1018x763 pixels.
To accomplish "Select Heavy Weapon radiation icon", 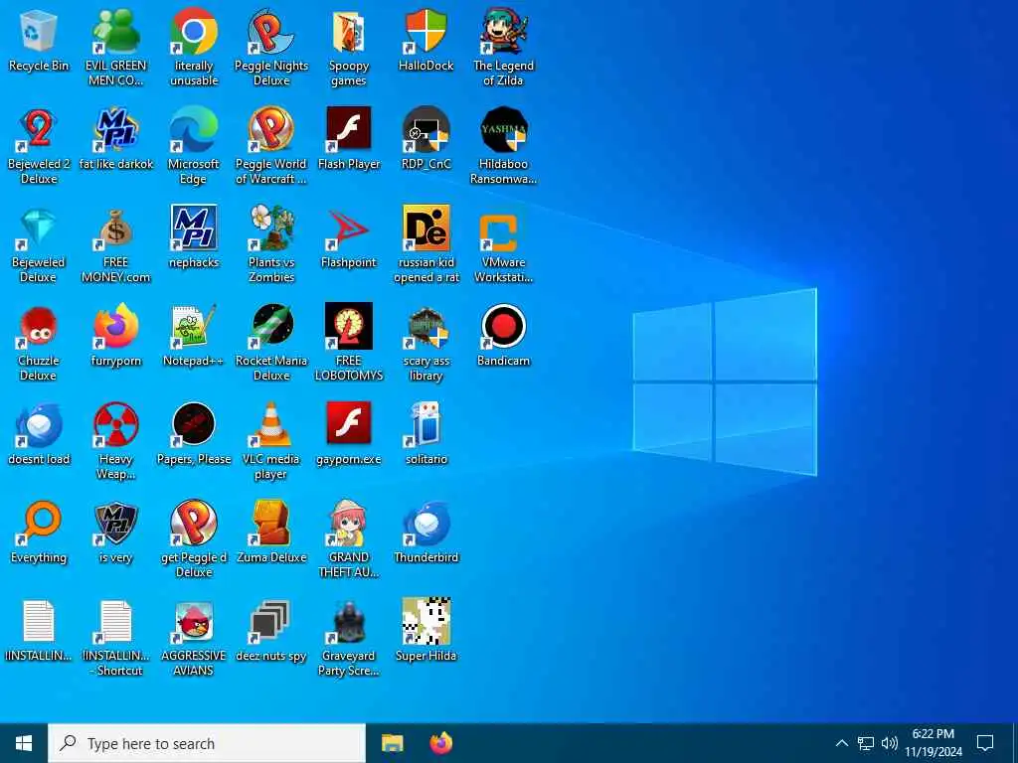I will [115, 425].
